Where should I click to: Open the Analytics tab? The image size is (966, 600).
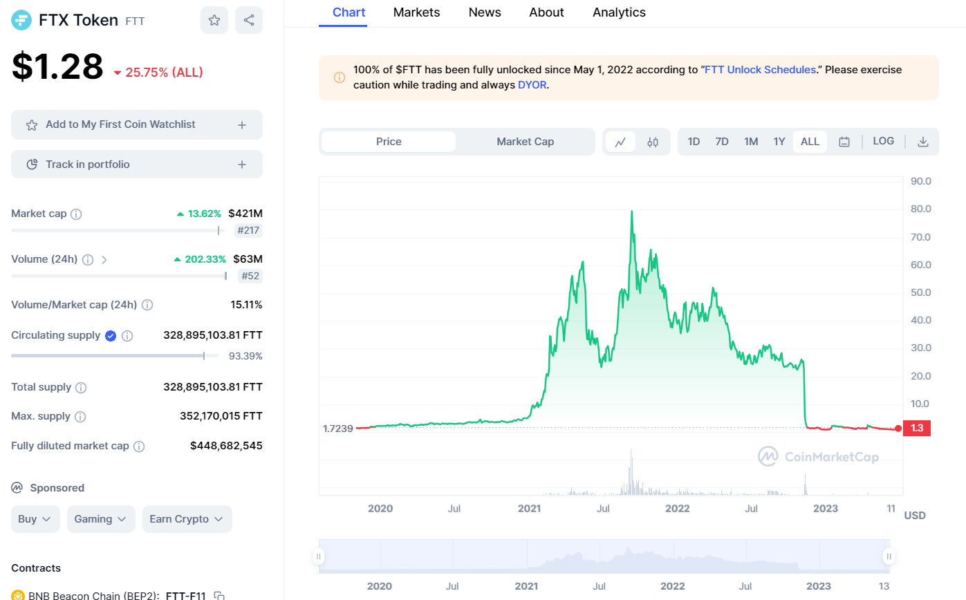click(x=619, y=12)
